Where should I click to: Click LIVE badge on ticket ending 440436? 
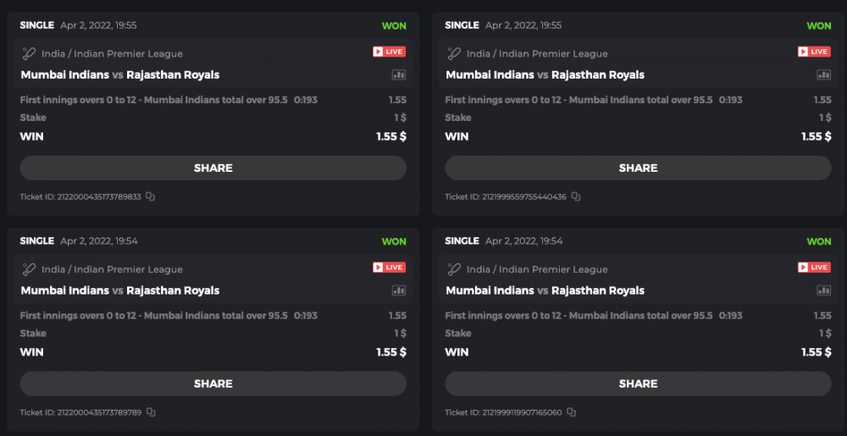point(814,52)
